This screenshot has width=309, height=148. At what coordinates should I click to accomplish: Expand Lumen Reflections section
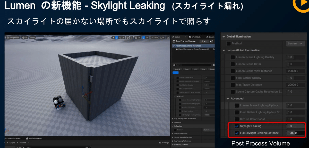[x=173, y=134]
